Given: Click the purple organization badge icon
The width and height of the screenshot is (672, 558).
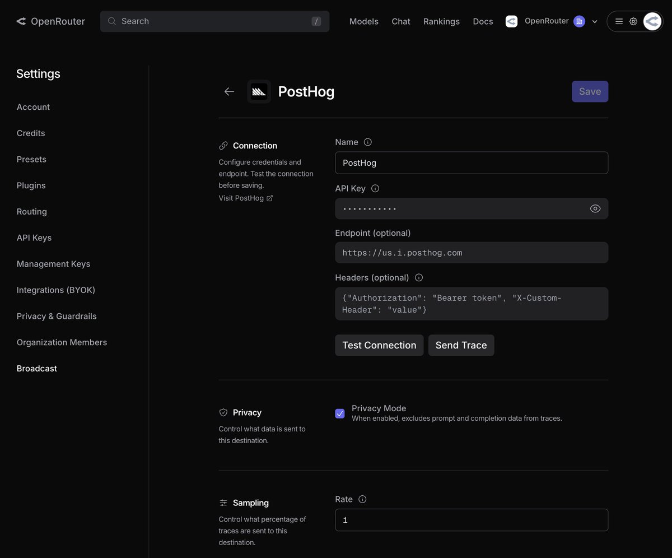Looking at the screenshot, I should (x=579, y=21).
